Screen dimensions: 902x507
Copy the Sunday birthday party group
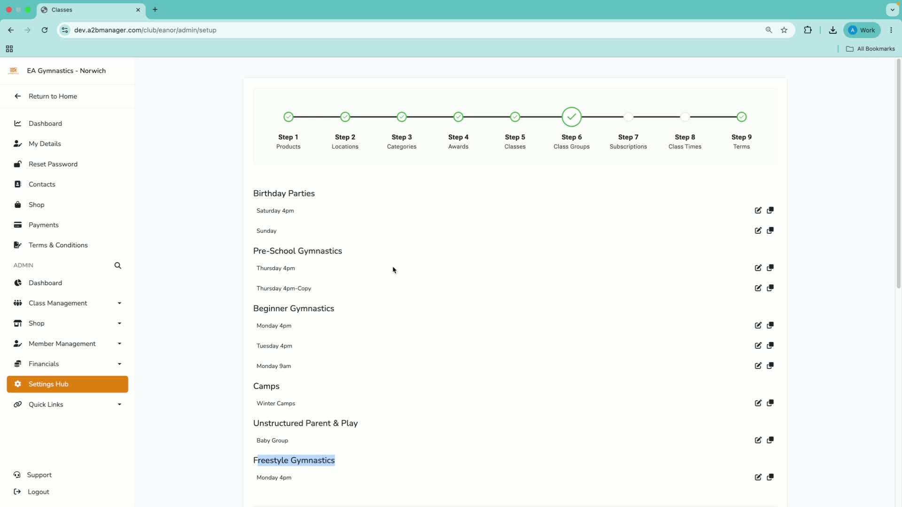[x=770, y=230]
